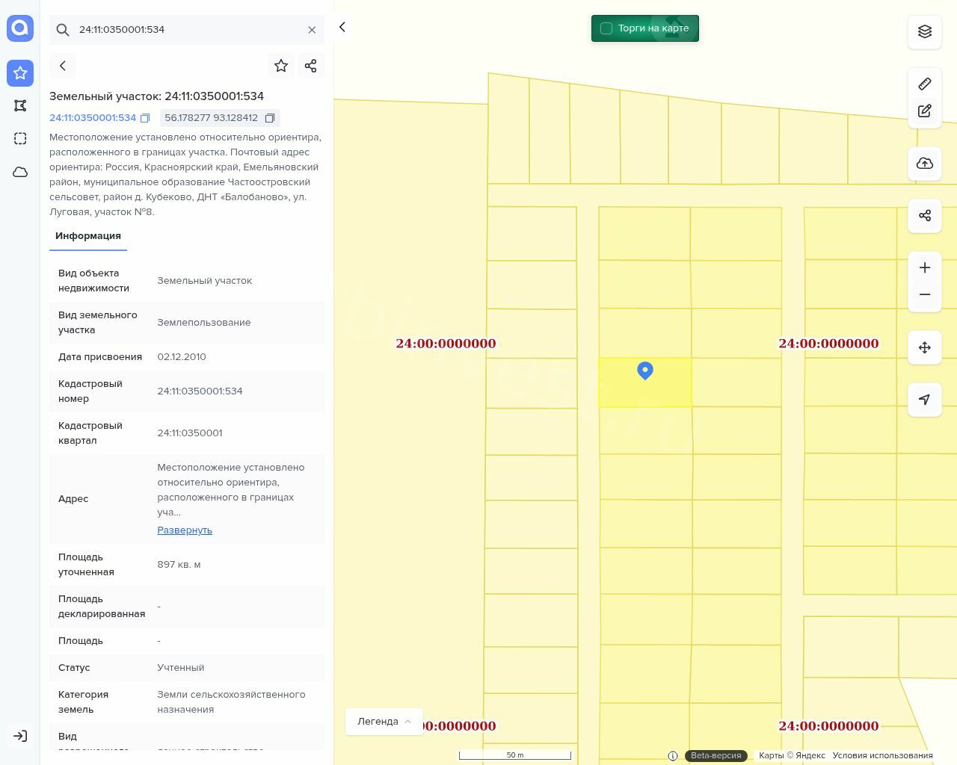Screen dimensions: 957x765
Task: Select the ruler measurement tool
Action: click(925, 84)
